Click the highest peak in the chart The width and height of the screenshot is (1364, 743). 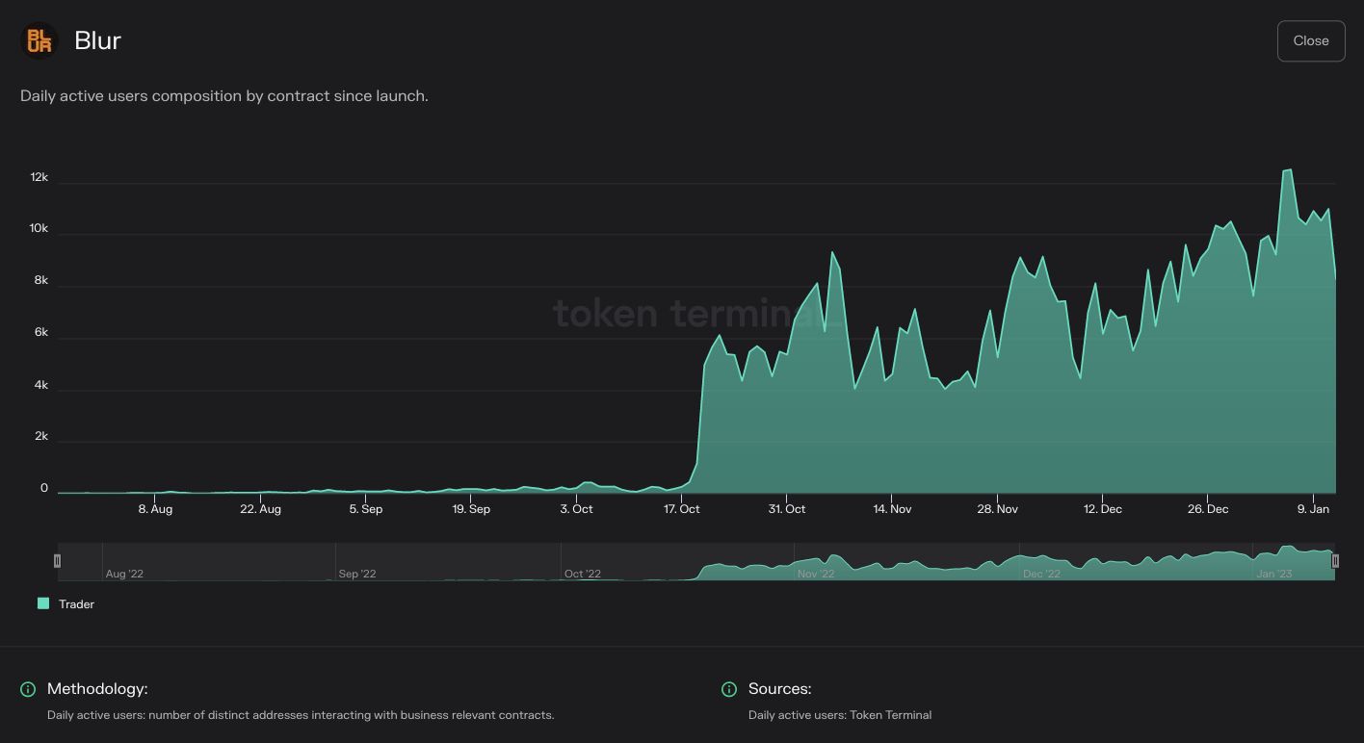tap(1289, 170)
